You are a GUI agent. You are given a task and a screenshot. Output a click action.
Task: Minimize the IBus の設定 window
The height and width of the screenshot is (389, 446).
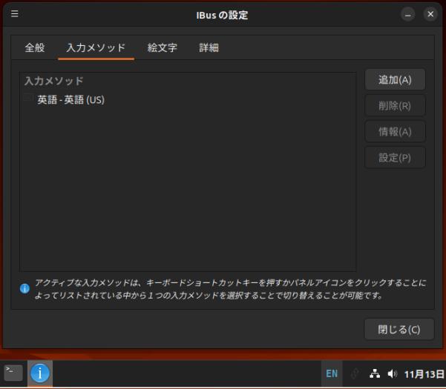coord(408,14)
